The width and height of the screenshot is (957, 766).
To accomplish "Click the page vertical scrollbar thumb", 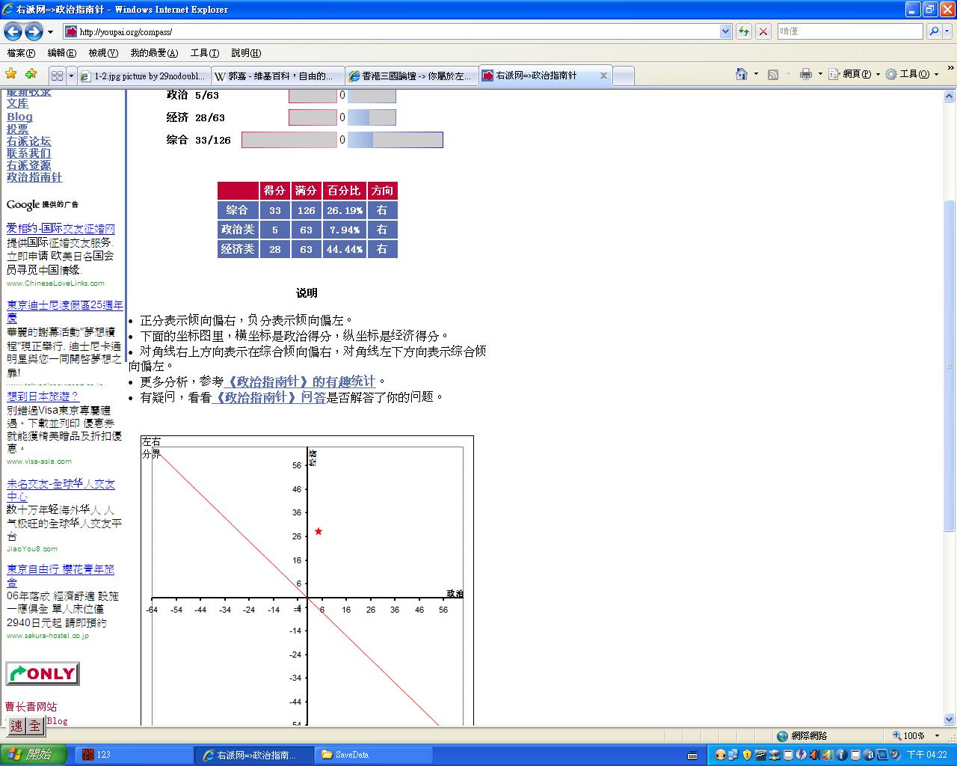I will coord(950,366).
